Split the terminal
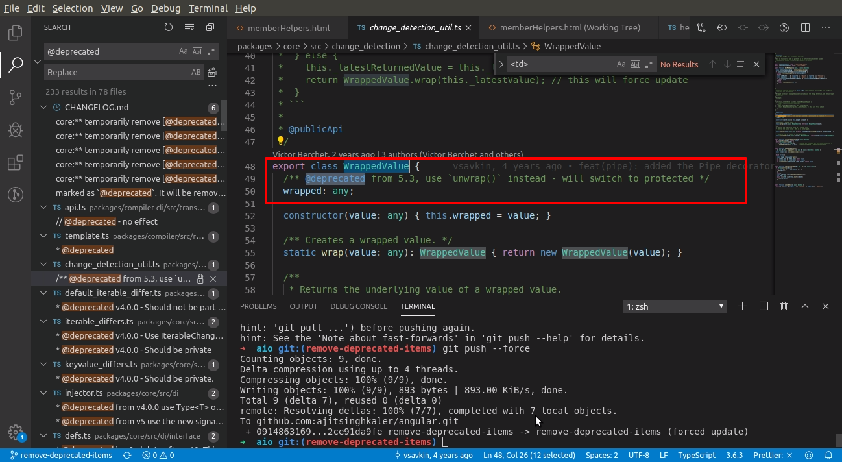The image size is (842, 462). 764,306
